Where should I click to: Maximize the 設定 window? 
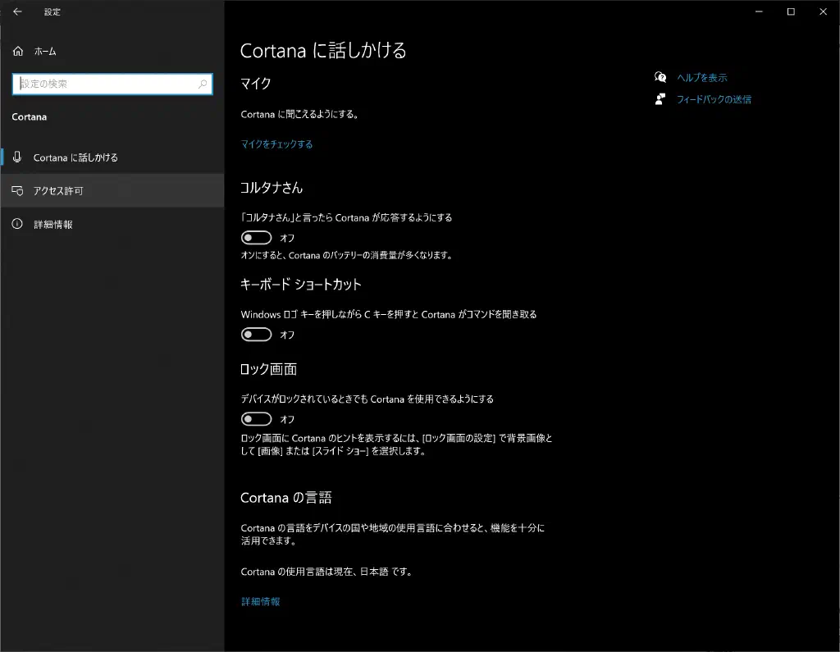(x=791, y=11)
